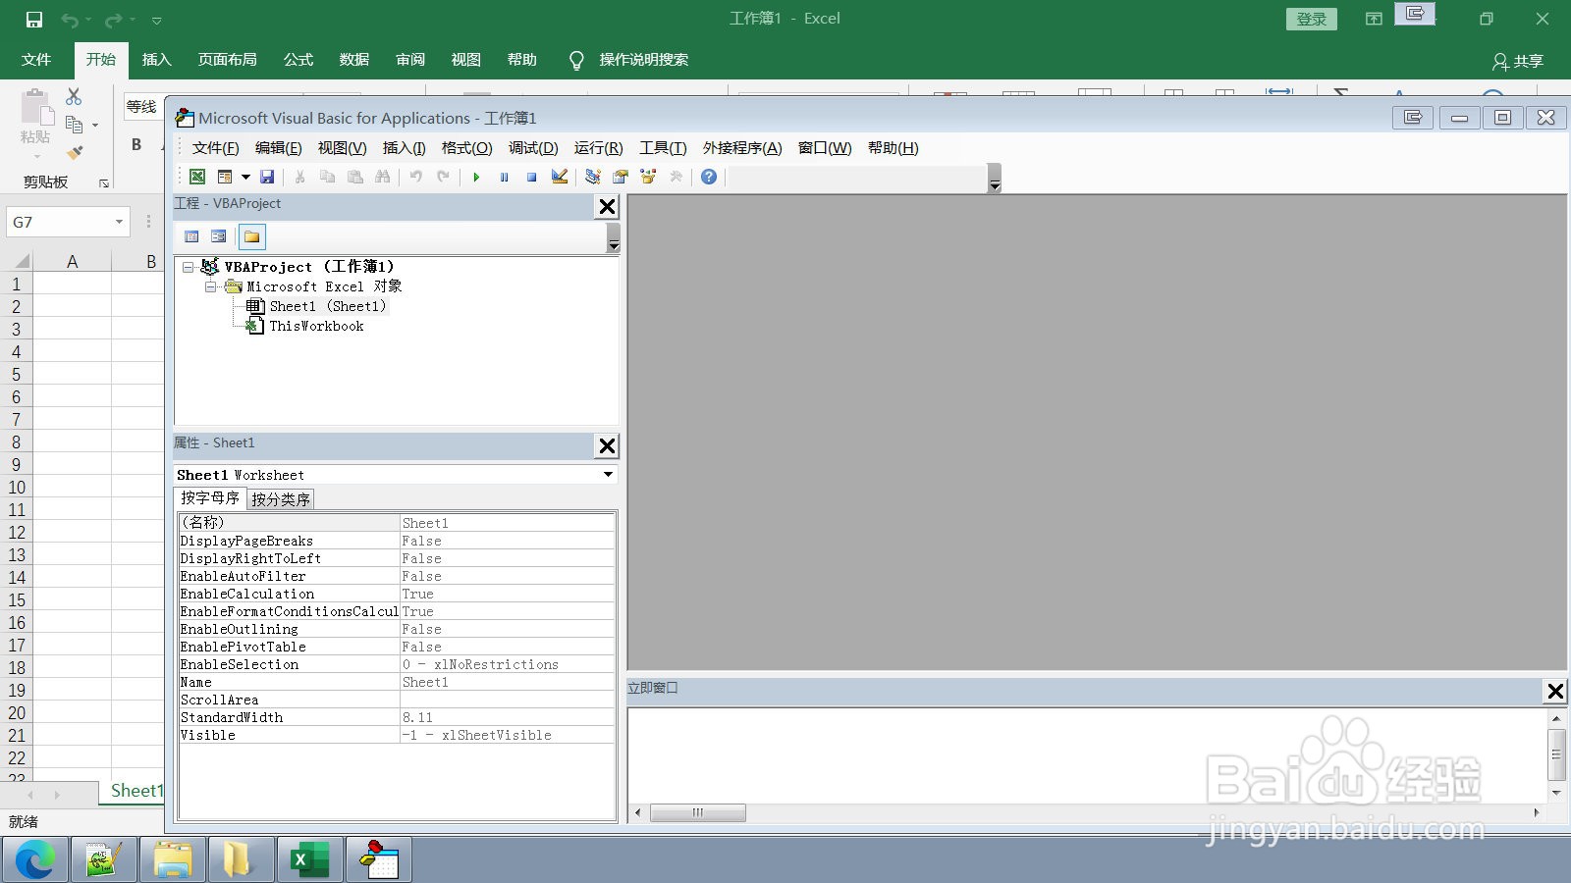Open VBA Help question mark icon
This screenshot has width=1571, height=883.
tap(709, 177)
